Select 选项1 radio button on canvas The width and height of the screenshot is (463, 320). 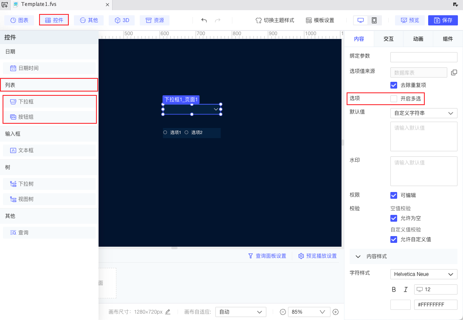click(165, 132)
